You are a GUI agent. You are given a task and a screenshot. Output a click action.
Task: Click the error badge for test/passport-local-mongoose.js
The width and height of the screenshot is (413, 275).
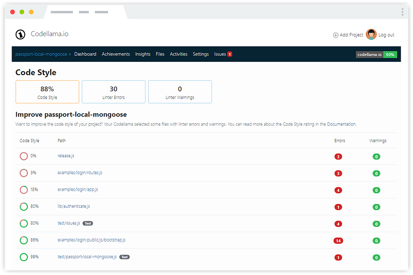pyautogui.click(x=338, y=258)
